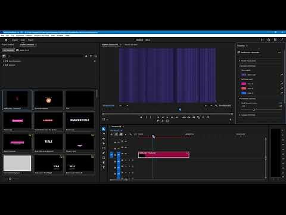Open the Program monitor zoom level dropdown
Image resolution: width=286 pixels, height=215 pixels.
pyautogui.click(x=123, y=106)
